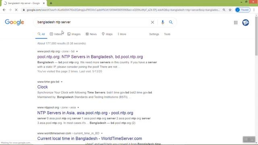Click the About 177,000 results text
The width and height of the screenshot is (258, 145).
click(62, 43)
